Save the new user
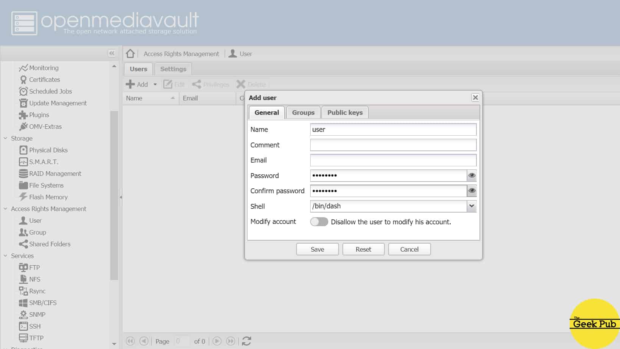The height and width of the screenshot is (349, 620). (317, 249)
